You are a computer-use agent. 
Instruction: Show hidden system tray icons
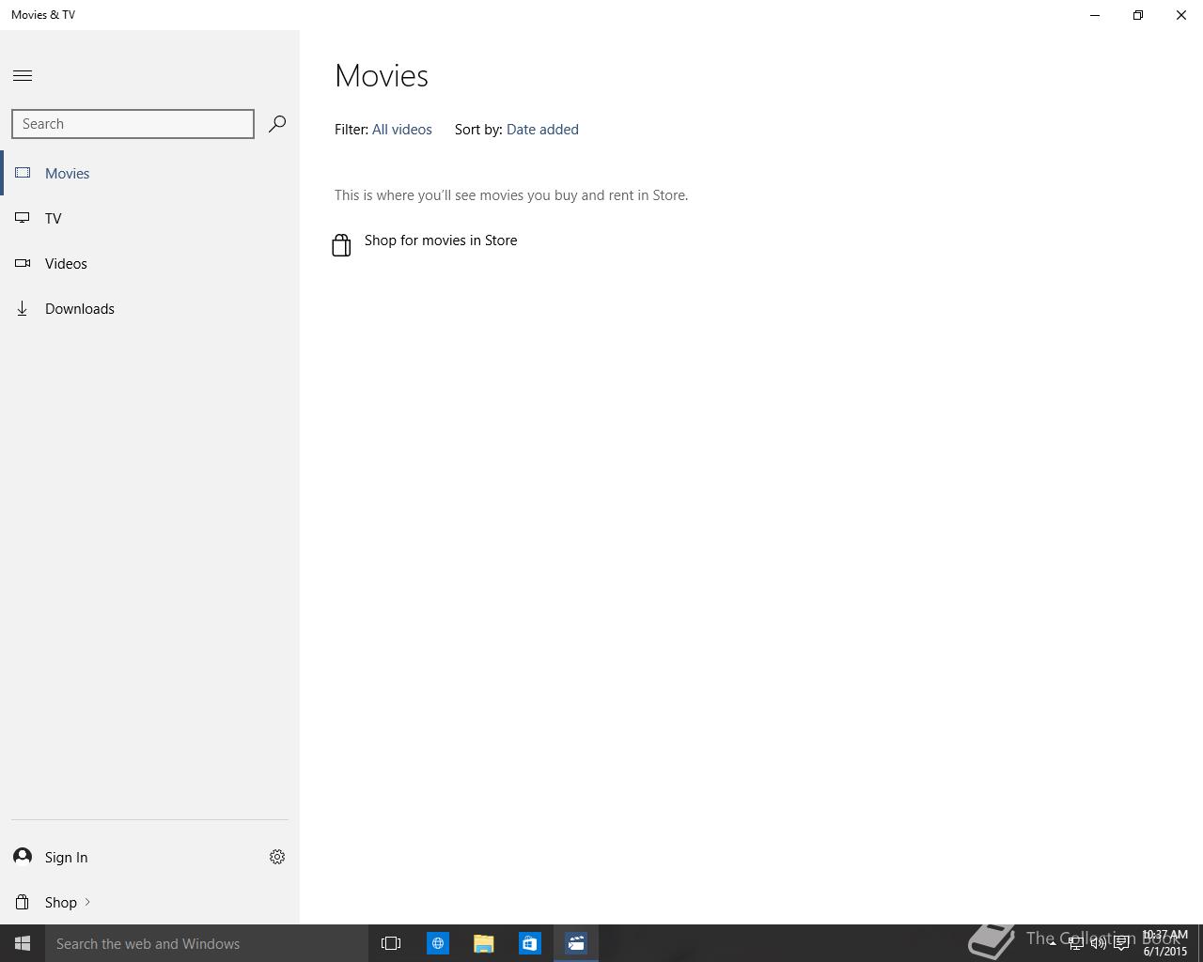(1052, 943)
